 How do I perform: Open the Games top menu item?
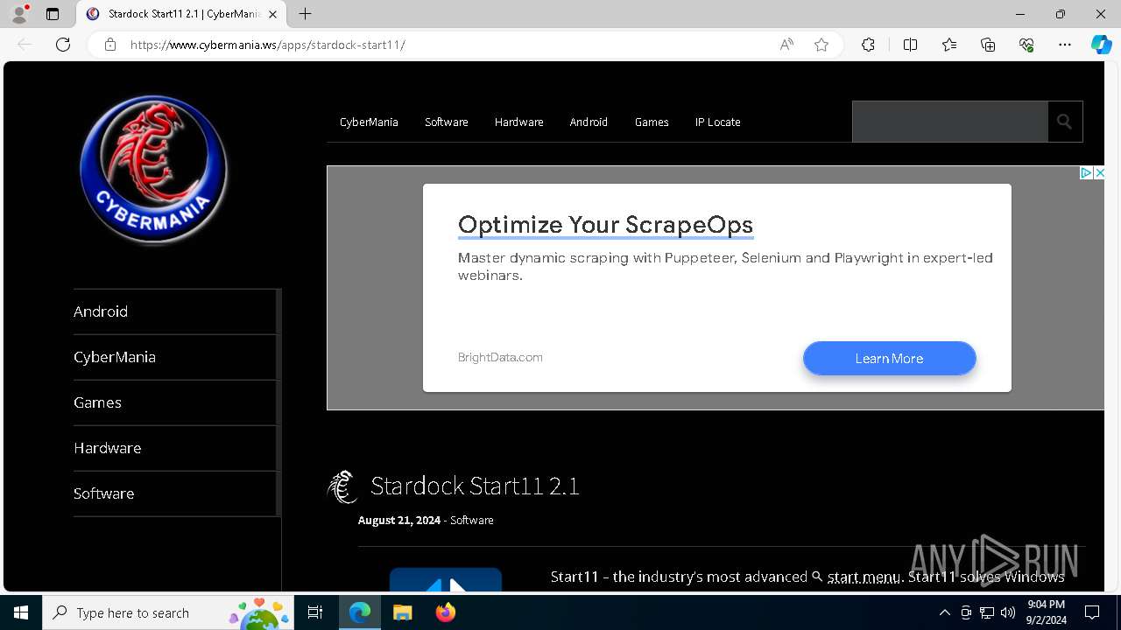click(x=652, y=122)
